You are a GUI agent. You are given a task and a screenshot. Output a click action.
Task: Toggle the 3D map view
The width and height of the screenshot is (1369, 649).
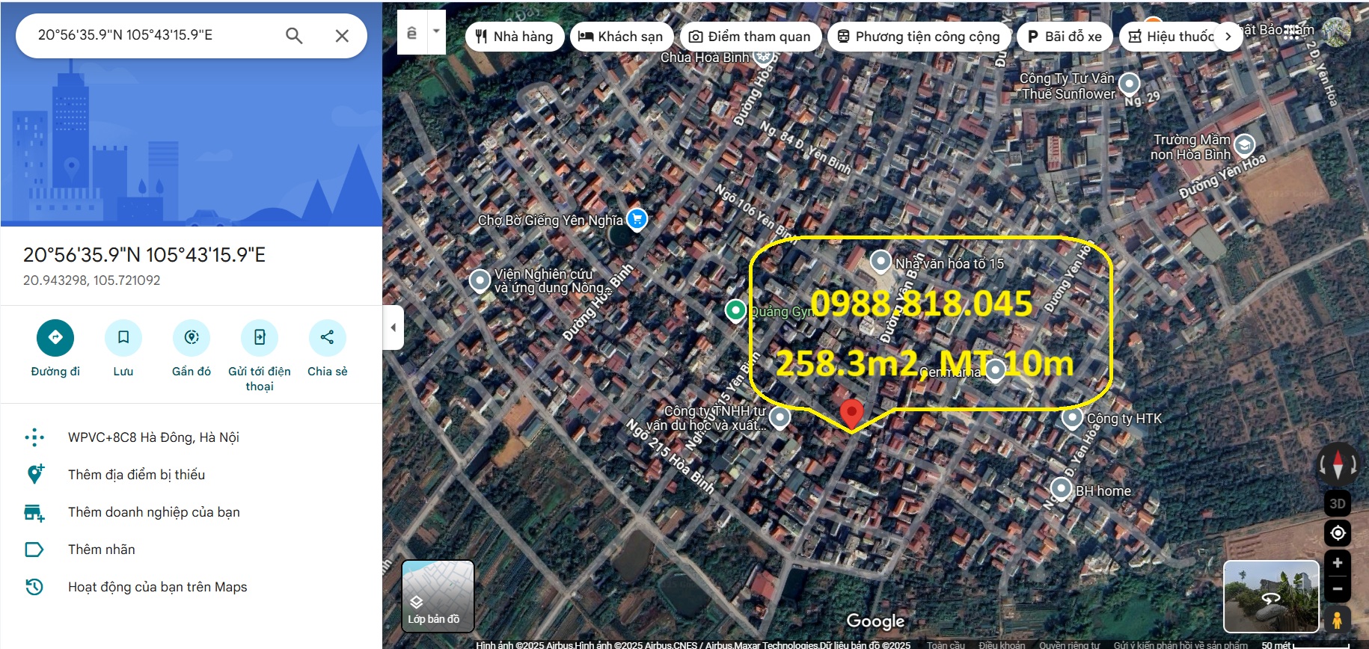[x=1338, y=503]
